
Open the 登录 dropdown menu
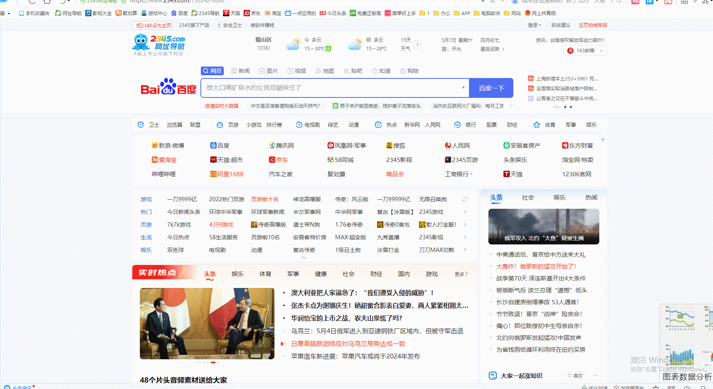click(534, 25)
